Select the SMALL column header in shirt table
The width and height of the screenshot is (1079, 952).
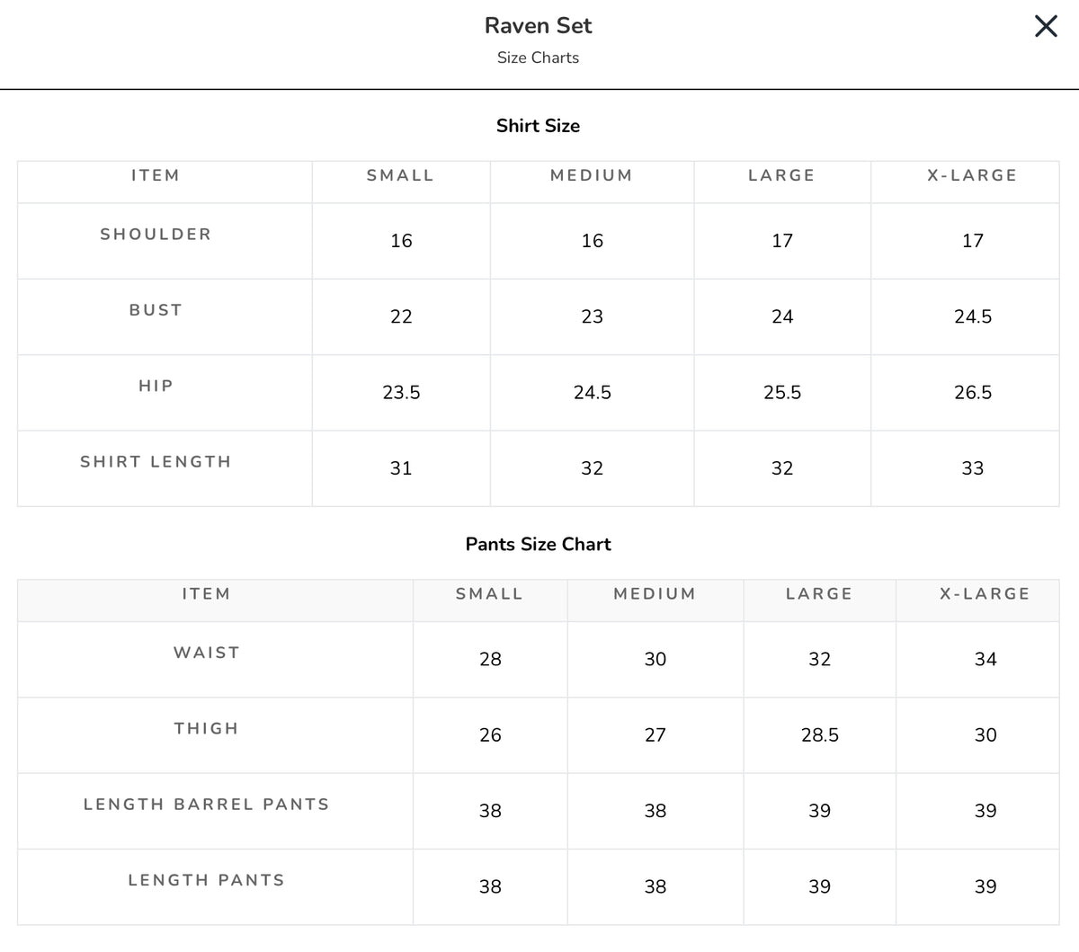[x=400, y=175]
